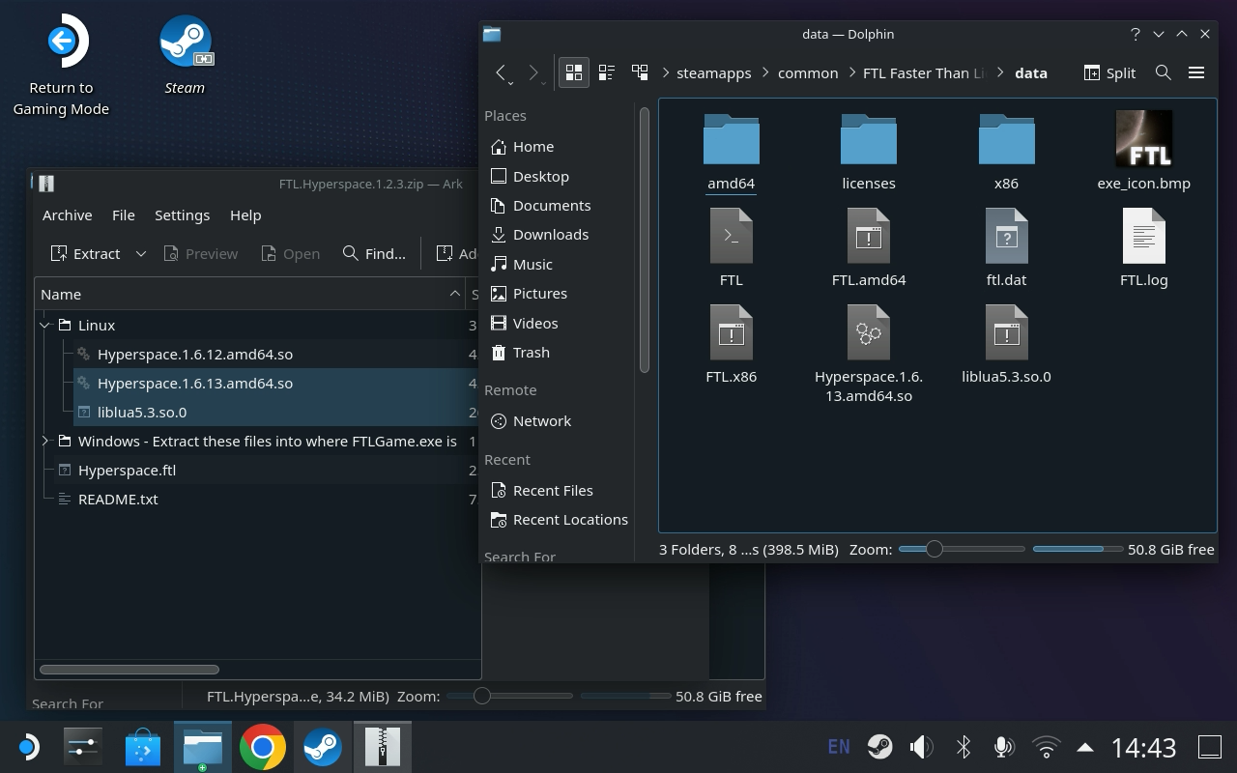
Task: Expand the Windows folder in Ark
Action: (45, 442)
